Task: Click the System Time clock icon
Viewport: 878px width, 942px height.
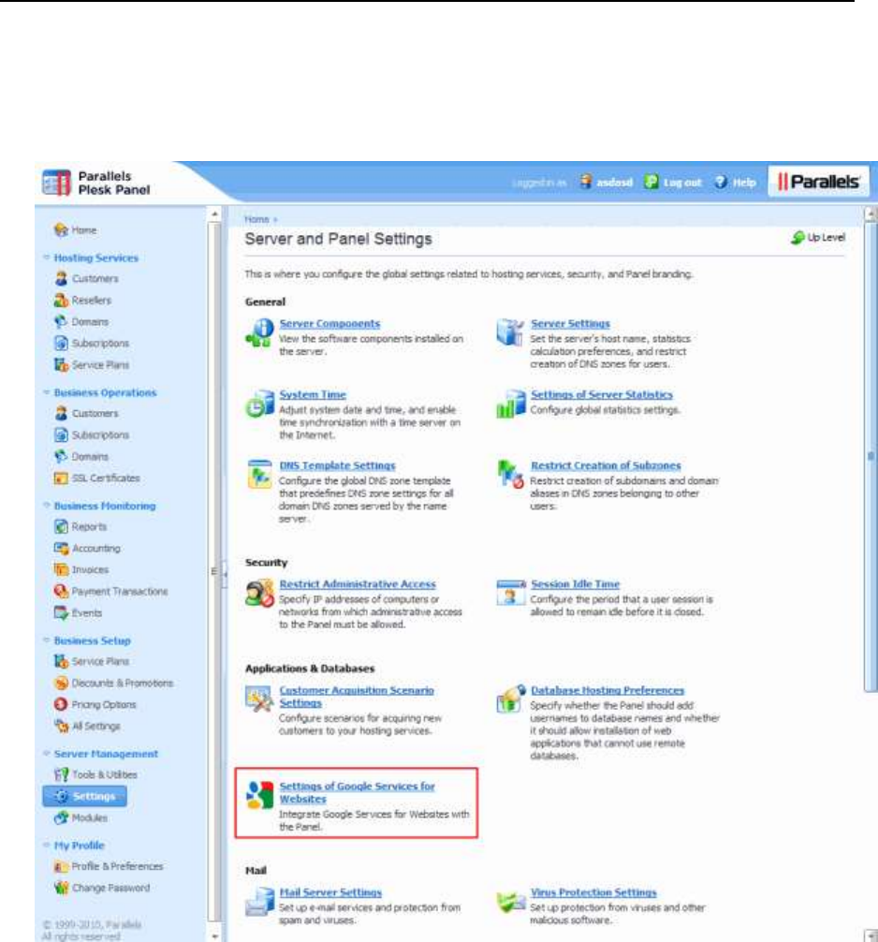Action: 259,404
